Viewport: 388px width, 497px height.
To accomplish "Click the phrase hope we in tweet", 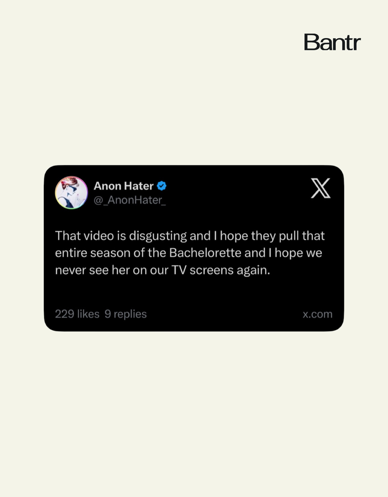I will 298,253.
